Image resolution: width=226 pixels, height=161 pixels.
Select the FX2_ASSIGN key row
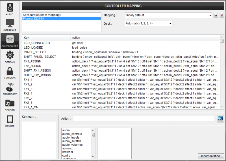(121, 66)
